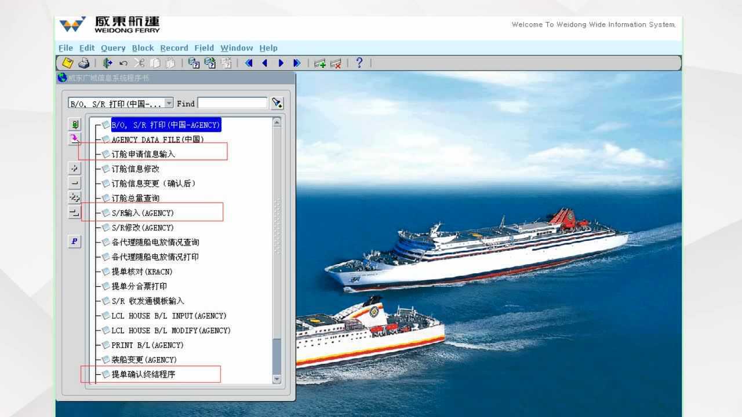Click the Insert Record icon with green plus

coord(319,63)
